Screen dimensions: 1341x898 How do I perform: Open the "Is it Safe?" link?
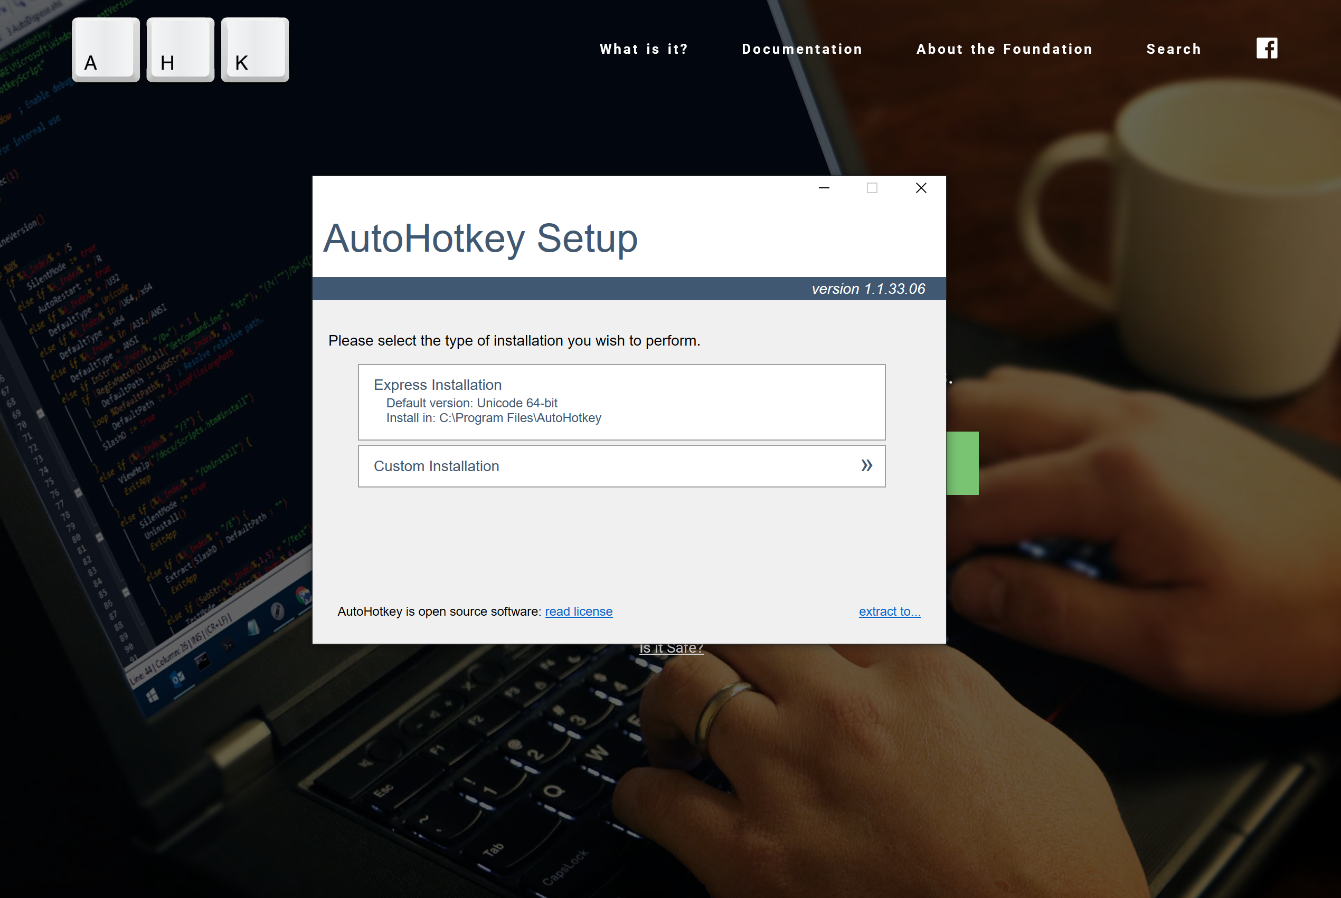pos(671,650)
